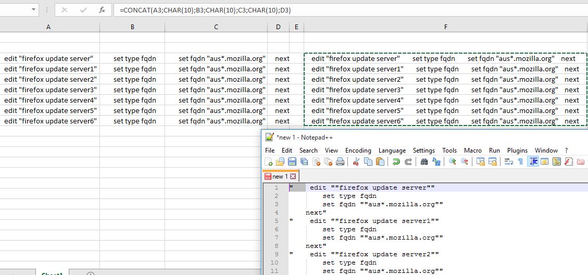The width and height of the screenshot is (588, 275).
Task: Select Excel column F header
Action: 445,27
